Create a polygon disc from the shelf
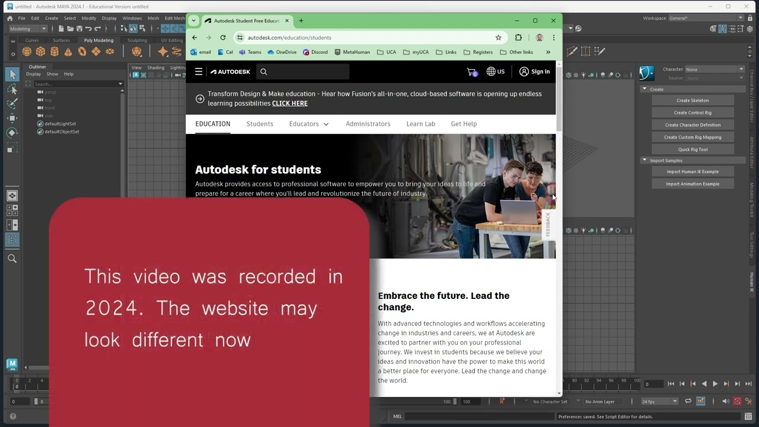759x427 pixels. click(110, 52)
